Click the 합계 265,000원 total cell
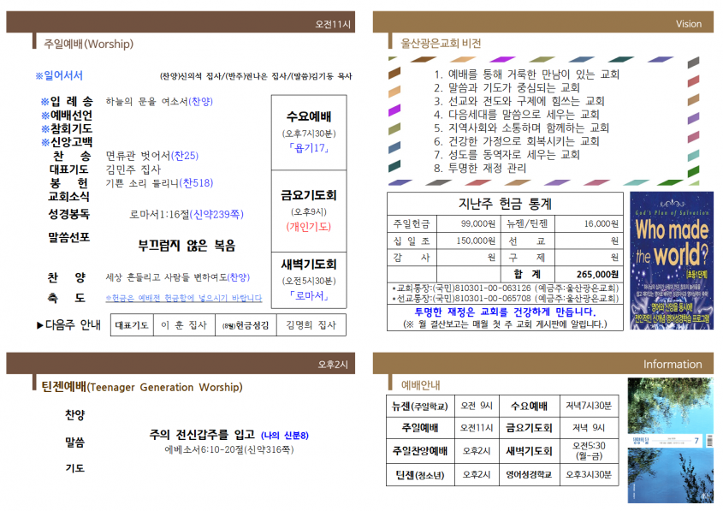 coord(589,274)
